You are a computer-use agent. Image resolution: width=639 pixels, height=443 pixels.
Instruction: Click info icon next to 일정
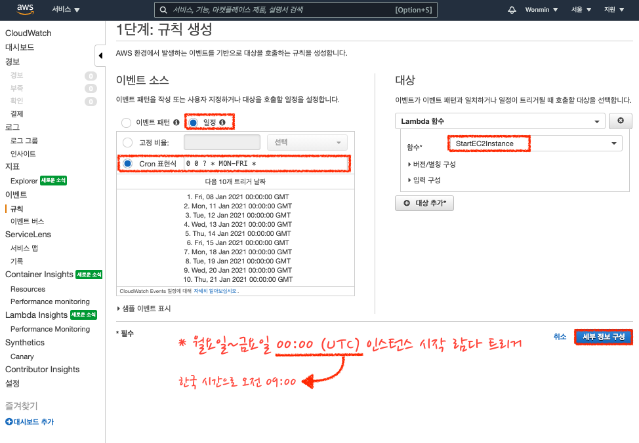pyautogui.click(x=222, y=122)
